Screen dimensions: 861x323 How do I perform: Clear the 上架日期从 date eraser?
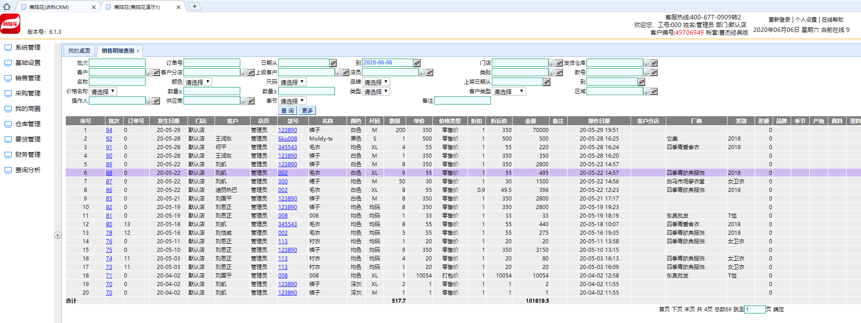tap(547, 82)
